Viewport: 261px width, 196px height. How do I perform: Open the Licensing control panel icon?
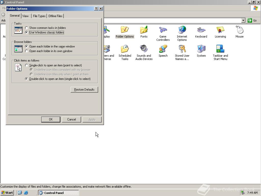point(220,32)
